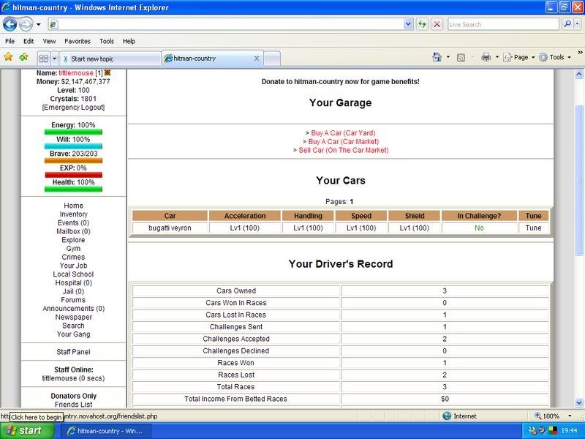Click the Favorites Center star icon
The image size is (585, 439).
point(9,57)
